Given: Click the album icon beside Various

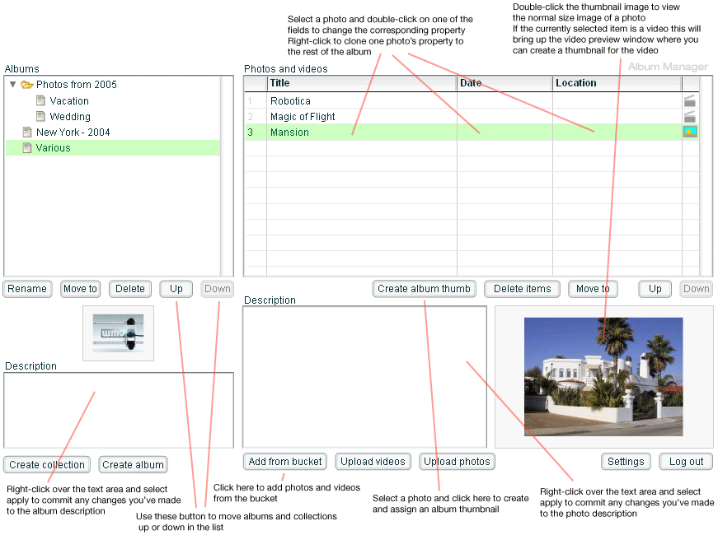Looking at the screenshot, I should tap(27, 147).
